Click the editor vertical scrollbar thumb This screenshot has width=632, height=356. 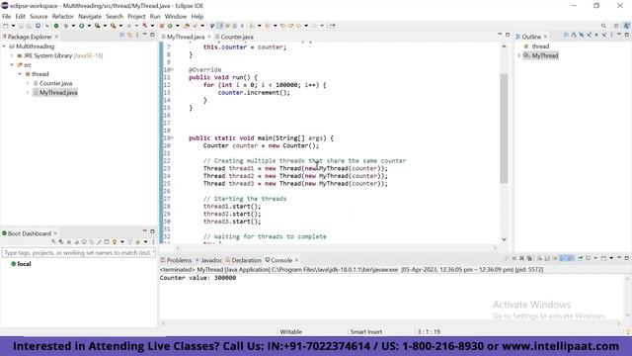(504, 128)
